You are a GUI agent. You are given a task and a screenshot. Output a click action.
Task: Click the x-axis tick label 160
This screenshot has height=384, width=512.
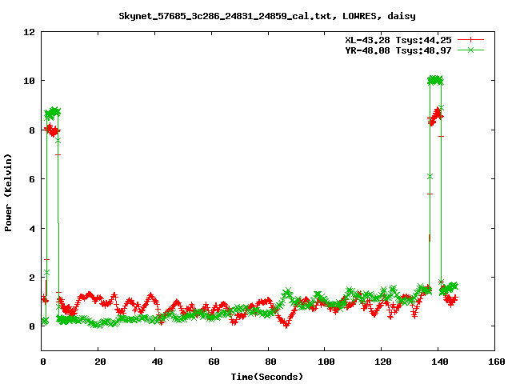click(x=496, y=362)
